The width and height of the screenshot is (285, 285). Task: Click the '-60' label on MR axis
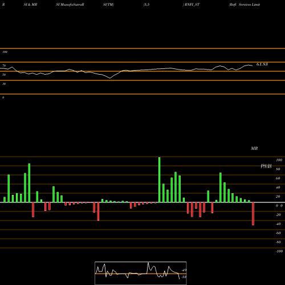tap(278, 233)
